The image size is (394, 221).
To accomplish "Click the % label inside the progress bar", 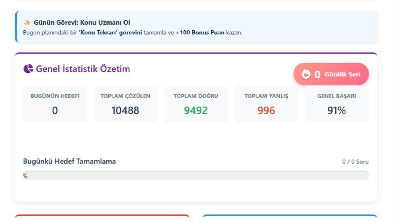I will (x=25, y=176).
